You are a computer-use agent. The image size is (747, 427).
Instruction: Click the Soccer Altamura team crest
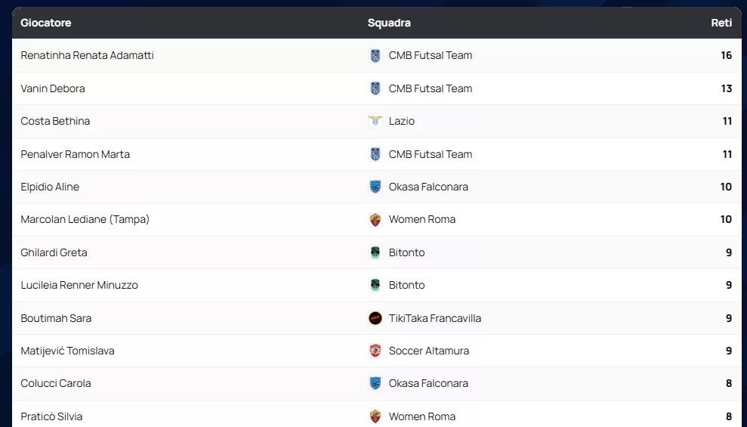pos(375,351)
